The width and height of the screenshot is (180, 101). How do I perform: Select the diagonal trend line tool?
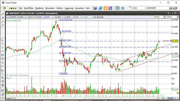pos(2,44)
